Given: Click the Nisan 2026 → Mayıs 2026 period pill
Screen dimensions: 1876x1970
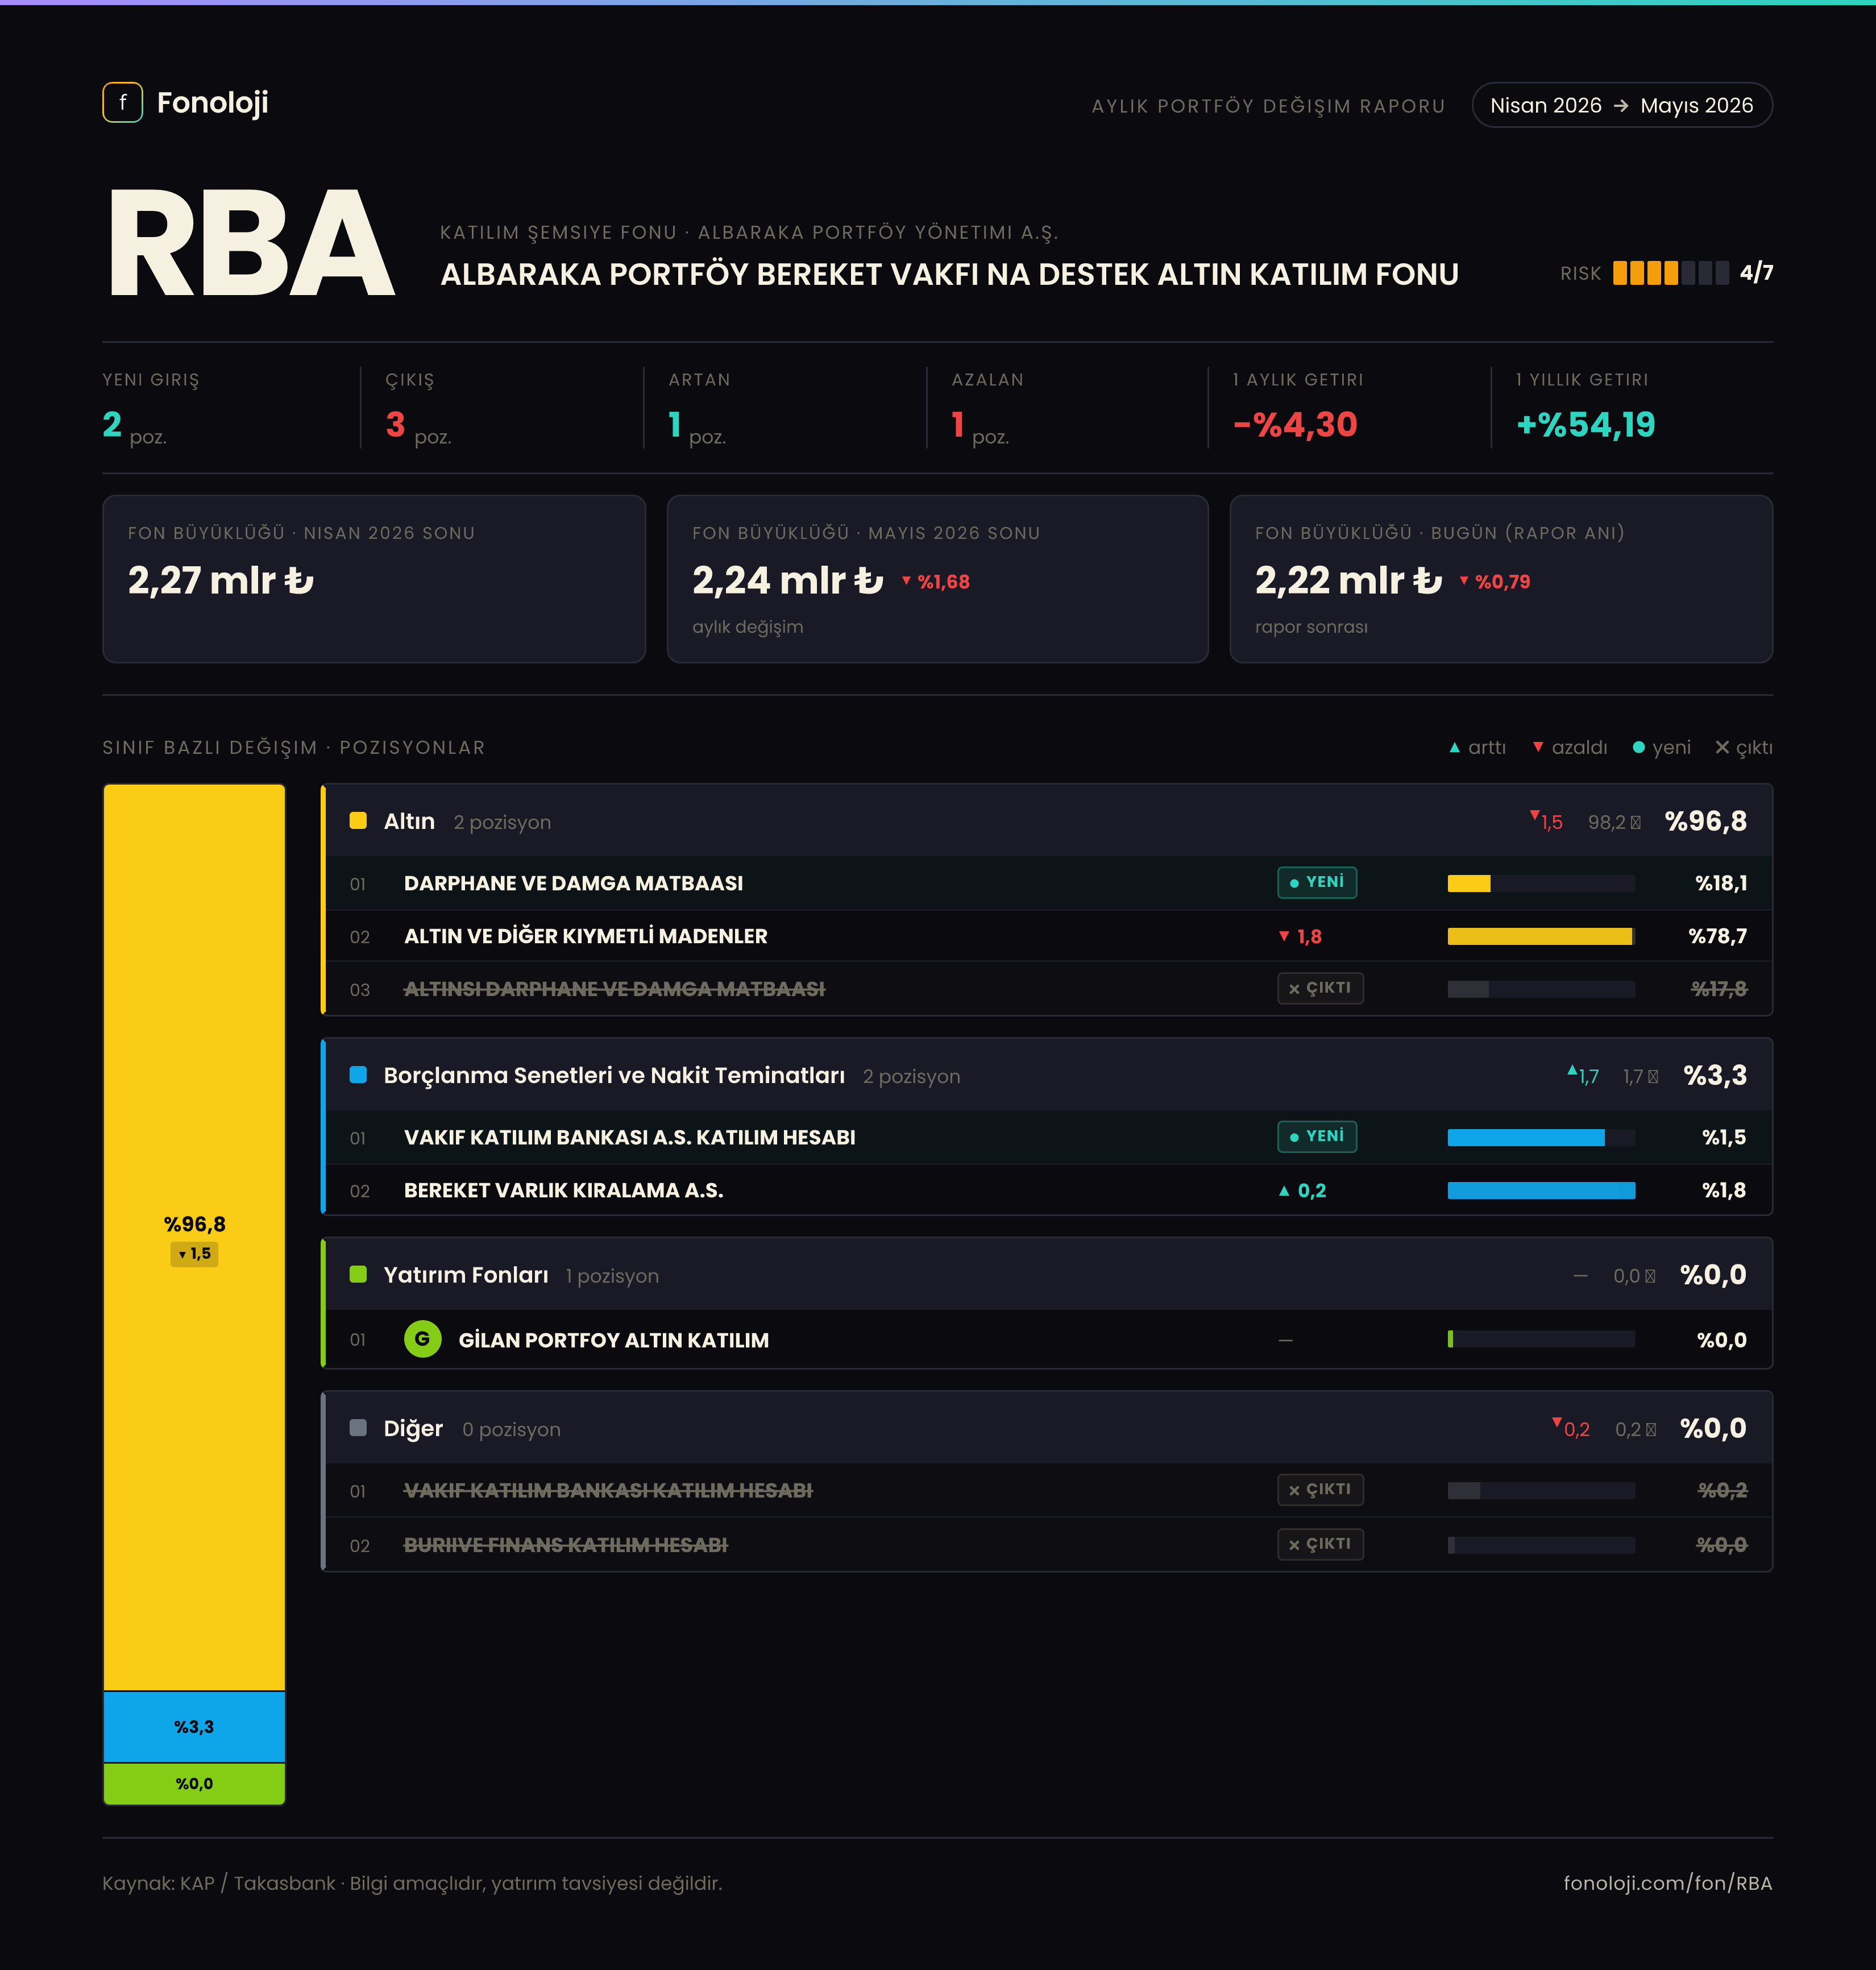Looking at the screenshot, I should [1621, 105].
